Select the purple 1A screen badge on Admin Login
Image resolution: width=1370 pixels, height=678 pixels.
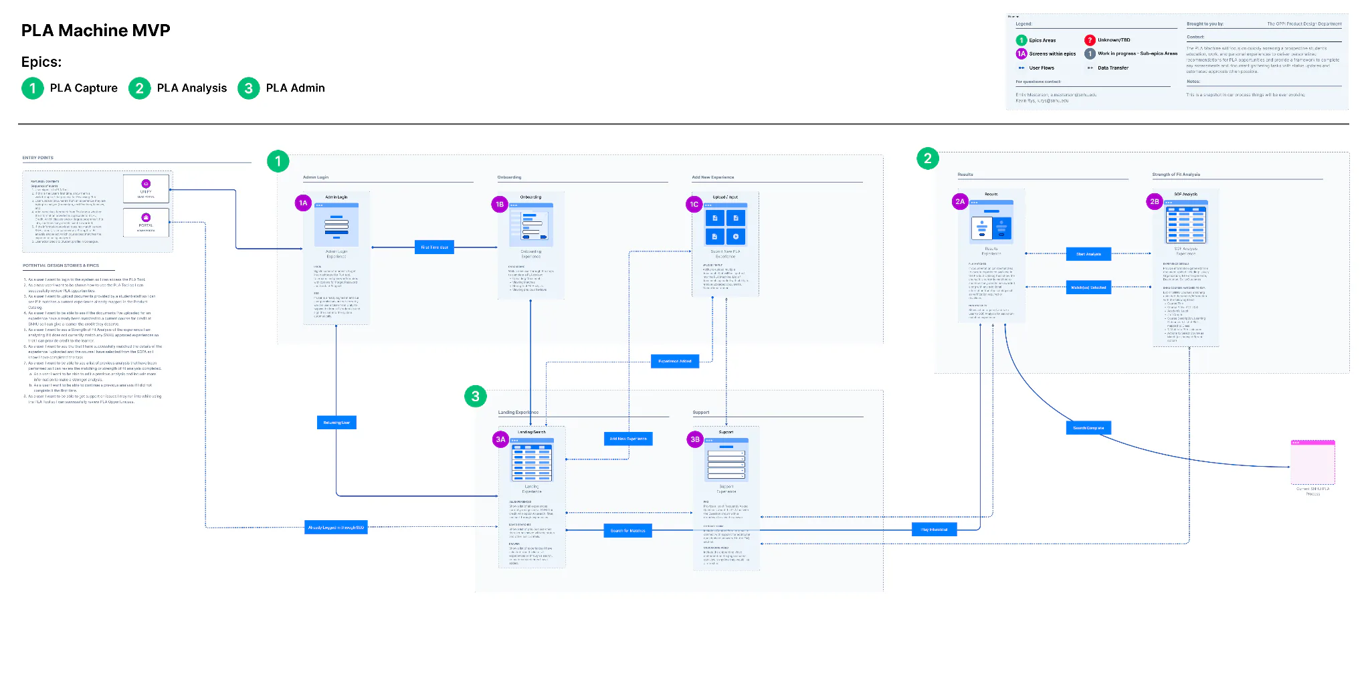pyautogui.click(x=303, y=203)
